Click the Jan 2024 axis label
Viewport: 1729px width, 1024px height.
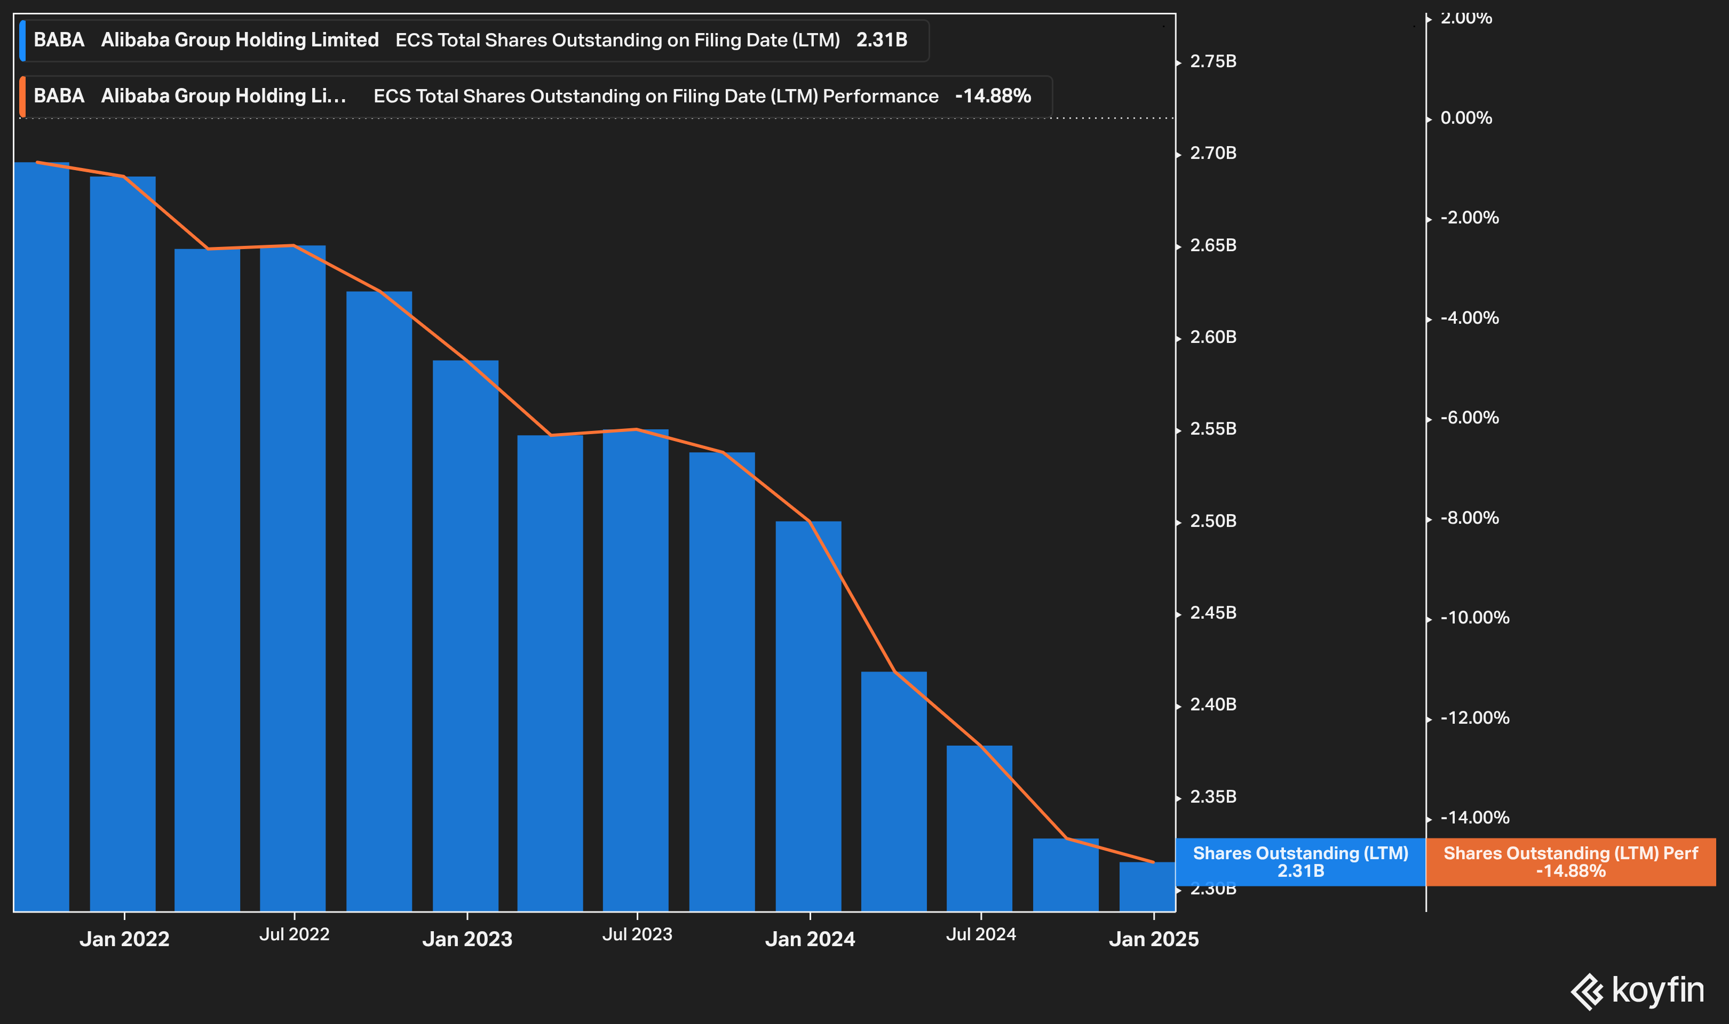810,939
